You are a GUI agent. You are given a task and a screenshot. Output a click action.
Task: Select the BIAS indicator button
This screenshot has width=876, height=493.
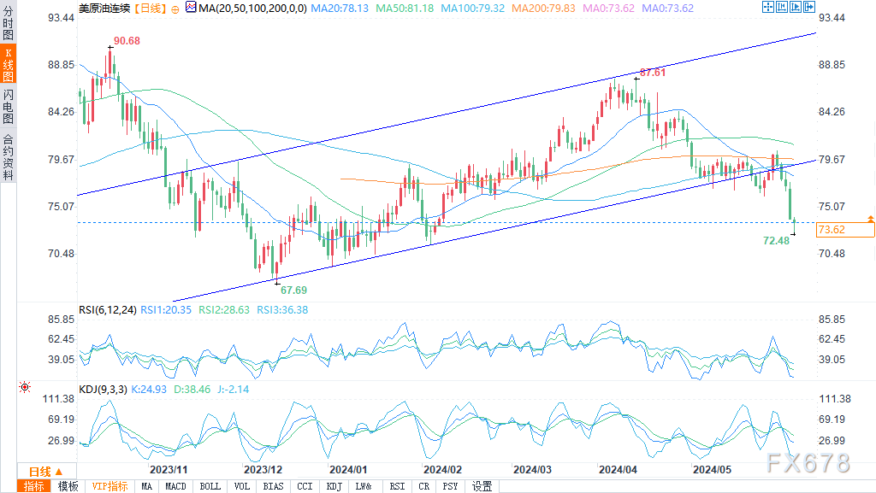(x=273, y=486)
